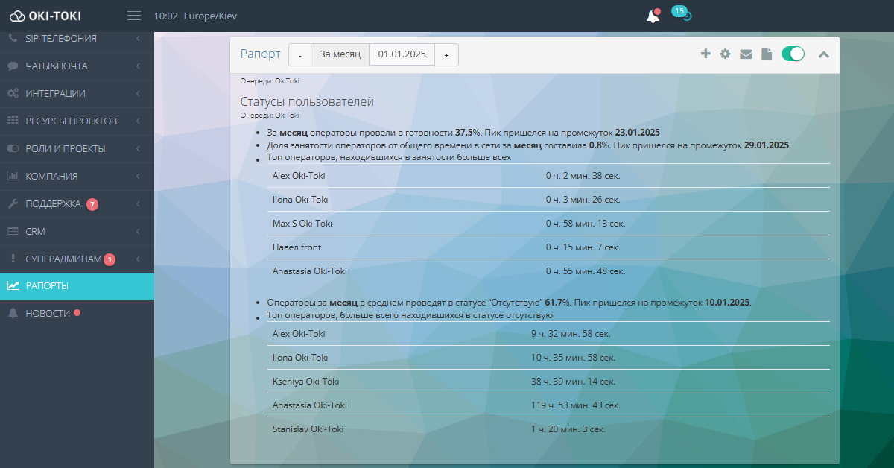Add a new report with the plus icon

coord(706,54)
